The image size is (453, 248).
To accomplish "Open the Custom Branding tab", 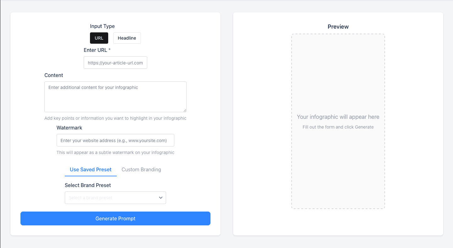I will pos(141,169).
